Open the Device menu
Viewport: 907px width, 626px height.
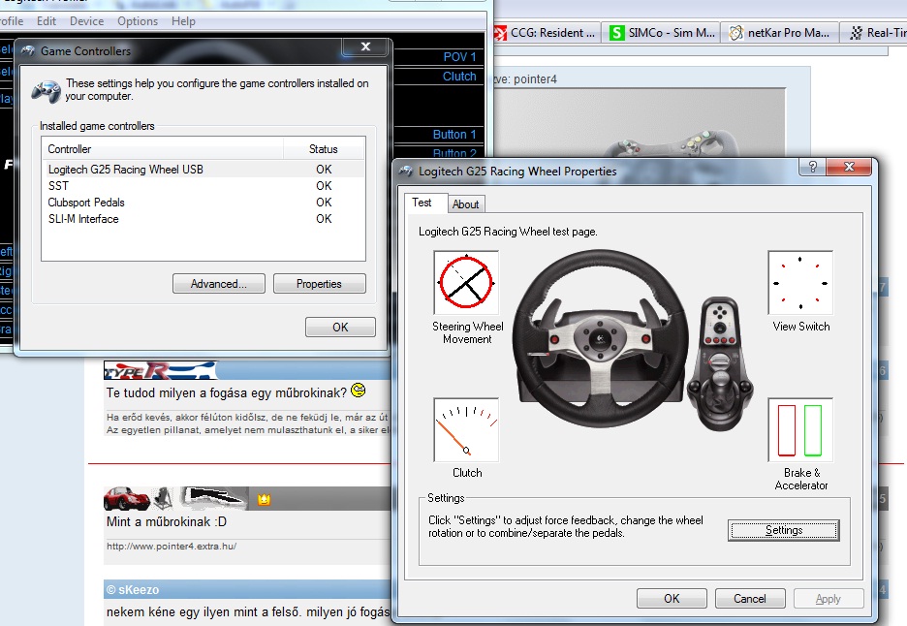pyautogui.click(x=87, y=21)
